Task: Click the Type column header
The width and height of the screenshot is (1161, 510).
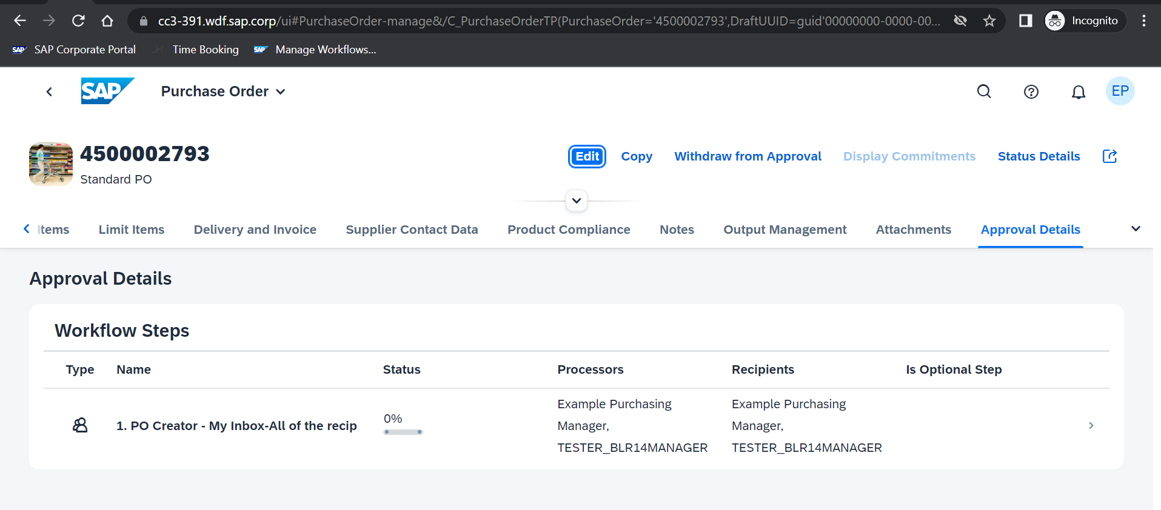Action: 80,369
